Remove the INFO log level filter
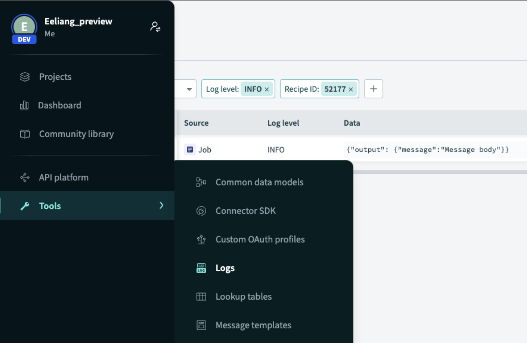 pyautogui.click(x=267, y=89)
